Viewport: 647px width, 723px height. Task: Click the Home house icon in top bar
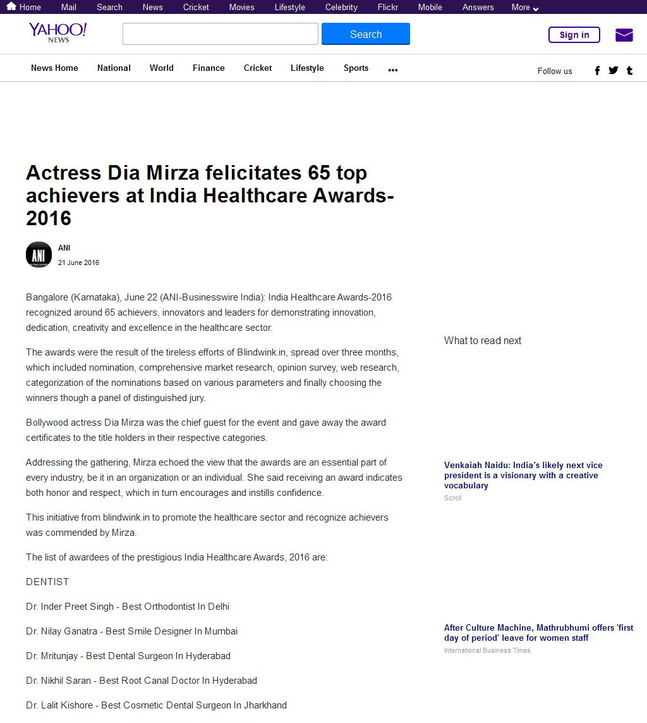point(11,6)
